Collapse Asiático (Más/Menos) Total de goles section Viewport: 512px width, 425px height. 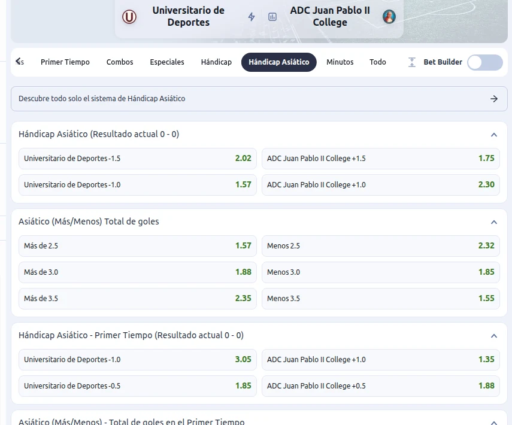point(494,222)
